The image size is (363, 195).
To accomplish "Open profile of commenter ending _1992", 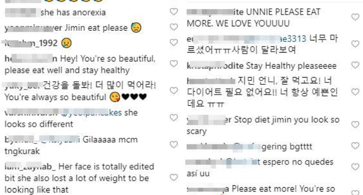I will pos(30,43).
